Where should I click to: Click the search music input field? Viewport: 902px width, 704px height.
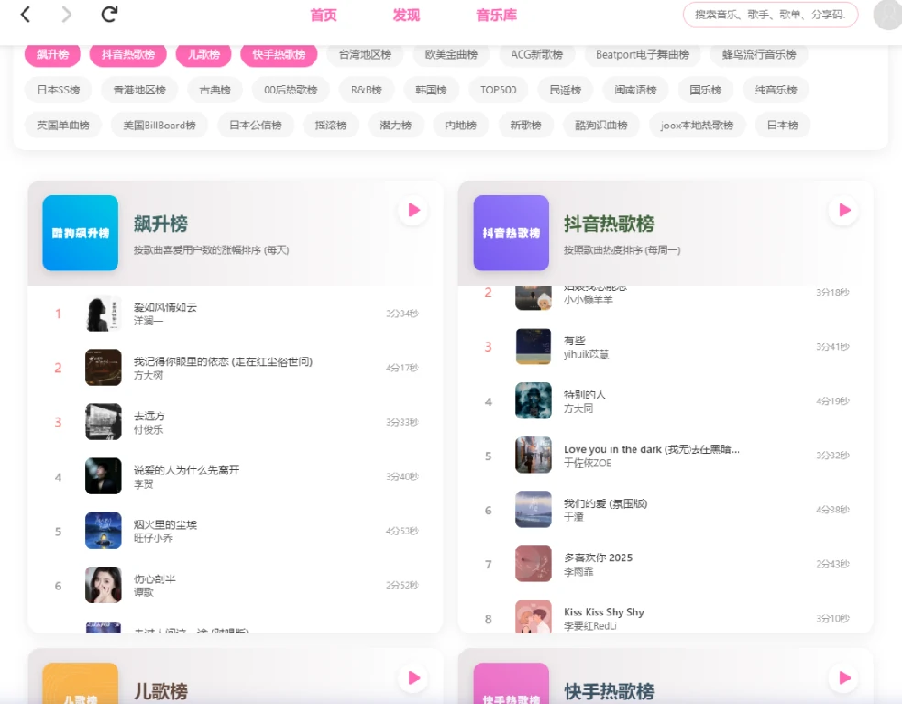click(771, 15)
